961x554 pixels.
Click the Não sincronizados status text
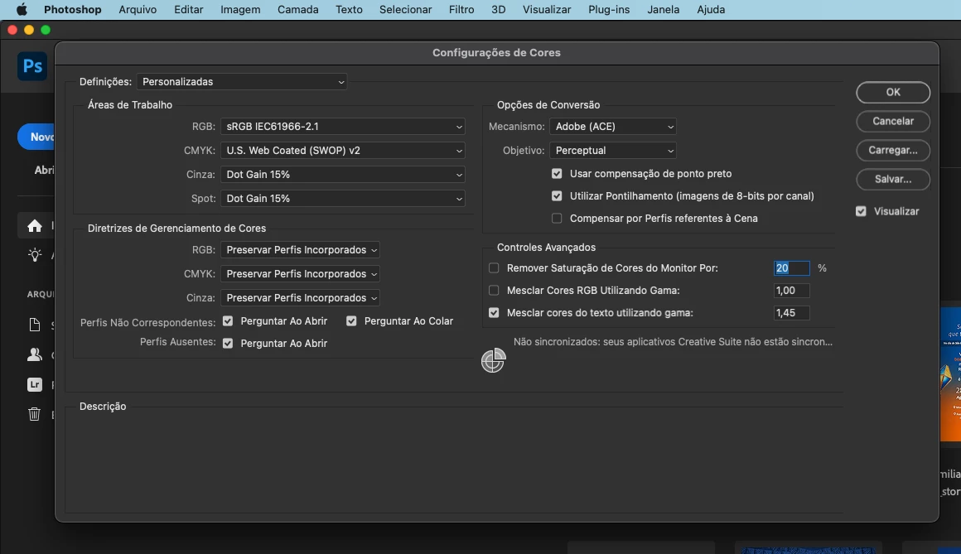(x=673, y=342)
